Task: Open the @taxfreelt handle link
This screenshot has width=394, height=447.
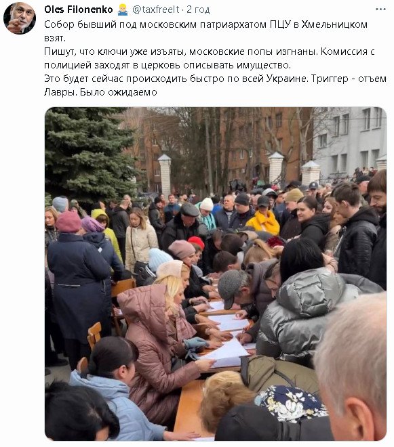Action: (x=155, y=9)
